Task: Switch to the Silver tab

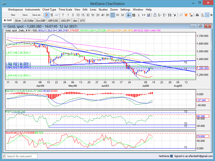Action: coord(18,21)
